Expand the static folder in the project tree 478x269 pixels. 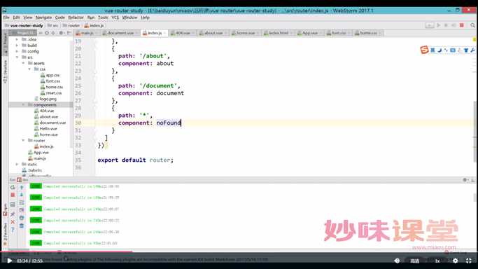[17, 164]
